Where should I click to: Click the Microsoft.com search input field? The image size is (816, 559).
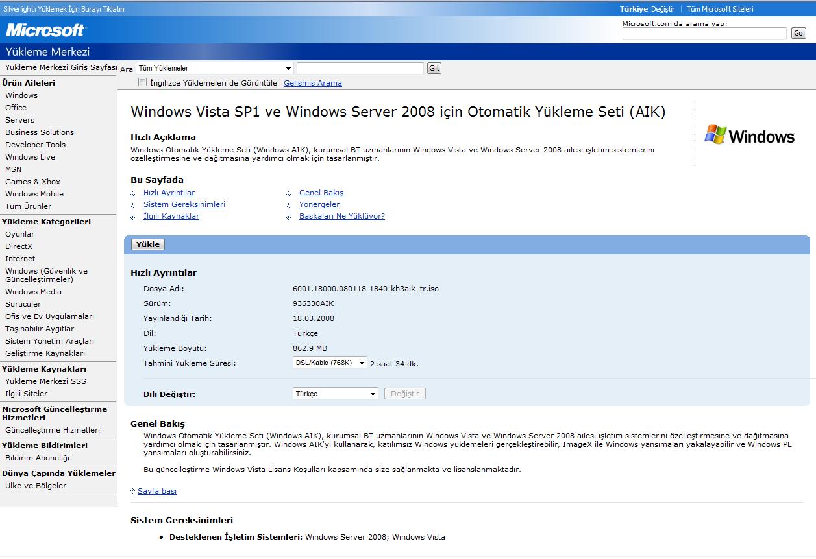click(704, 34)
